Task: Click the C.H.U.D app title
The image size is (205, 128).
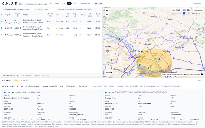Action: (x=10, y=4)
